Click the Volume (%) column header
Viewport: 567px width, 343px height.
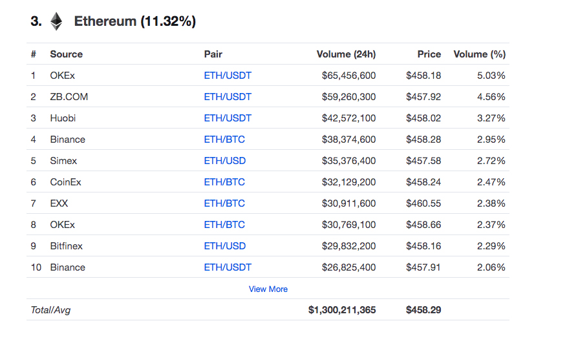(480, 54)
